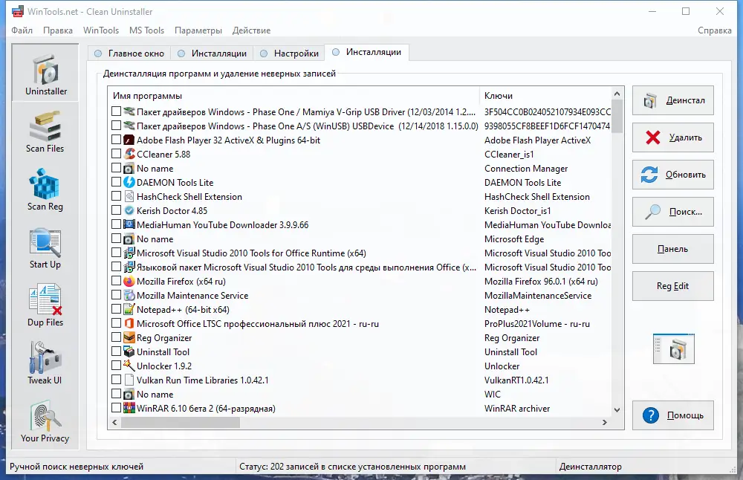Check the WinRAR 6.10 бета 2 checkbox

tap(116, 407)
